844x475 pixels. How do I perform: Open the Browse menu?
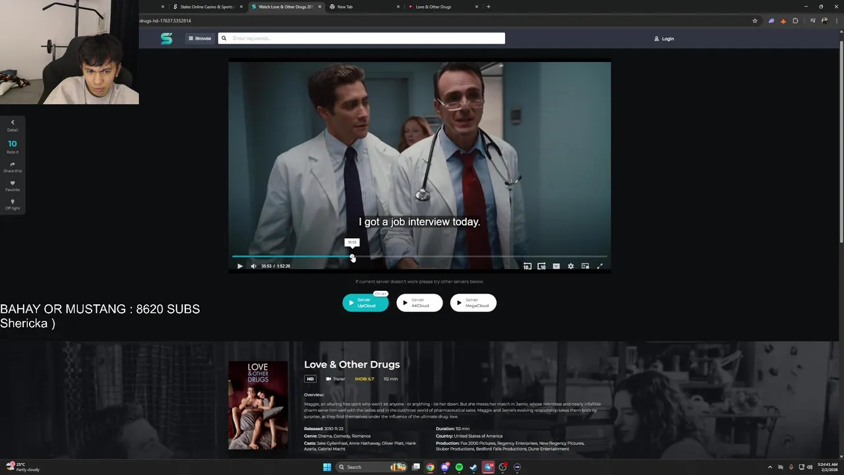click(x=200, y=38)
